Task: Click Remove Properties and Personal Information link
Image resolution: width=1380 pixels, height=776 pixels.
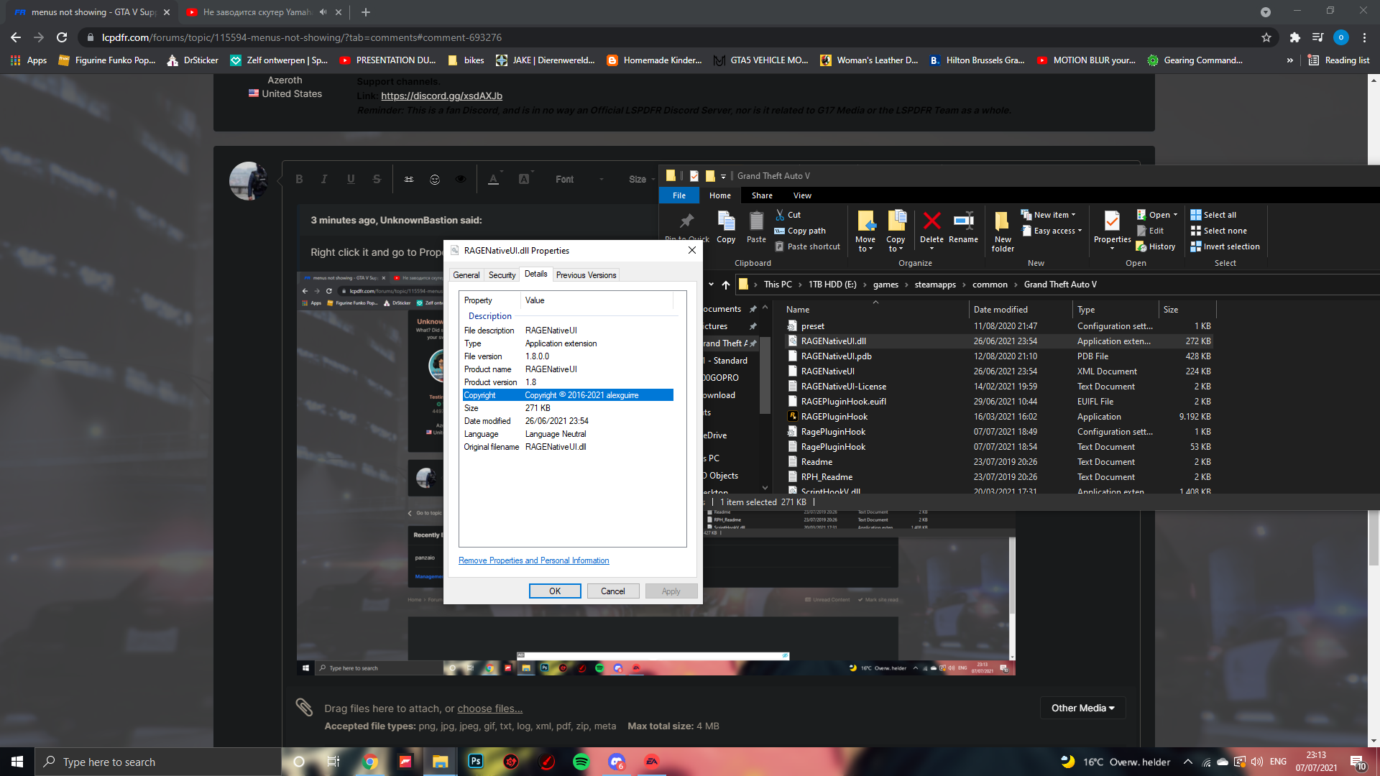Action: pyautogui.click(x=533, y=560)
